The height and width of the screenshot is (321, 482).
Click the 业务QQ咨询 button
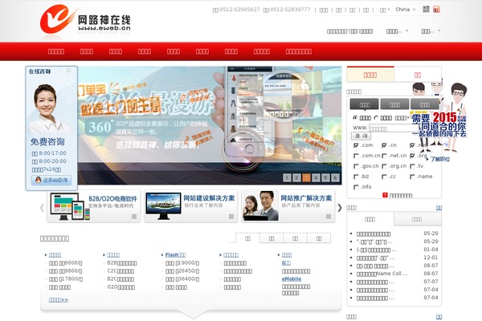(x=51, y=180)
